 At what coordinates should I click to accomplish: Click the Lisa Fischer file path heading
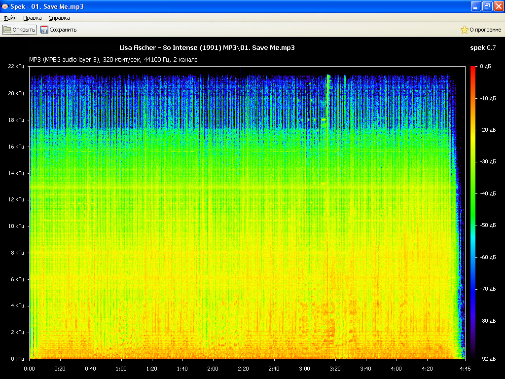click(x=207, y=48)
